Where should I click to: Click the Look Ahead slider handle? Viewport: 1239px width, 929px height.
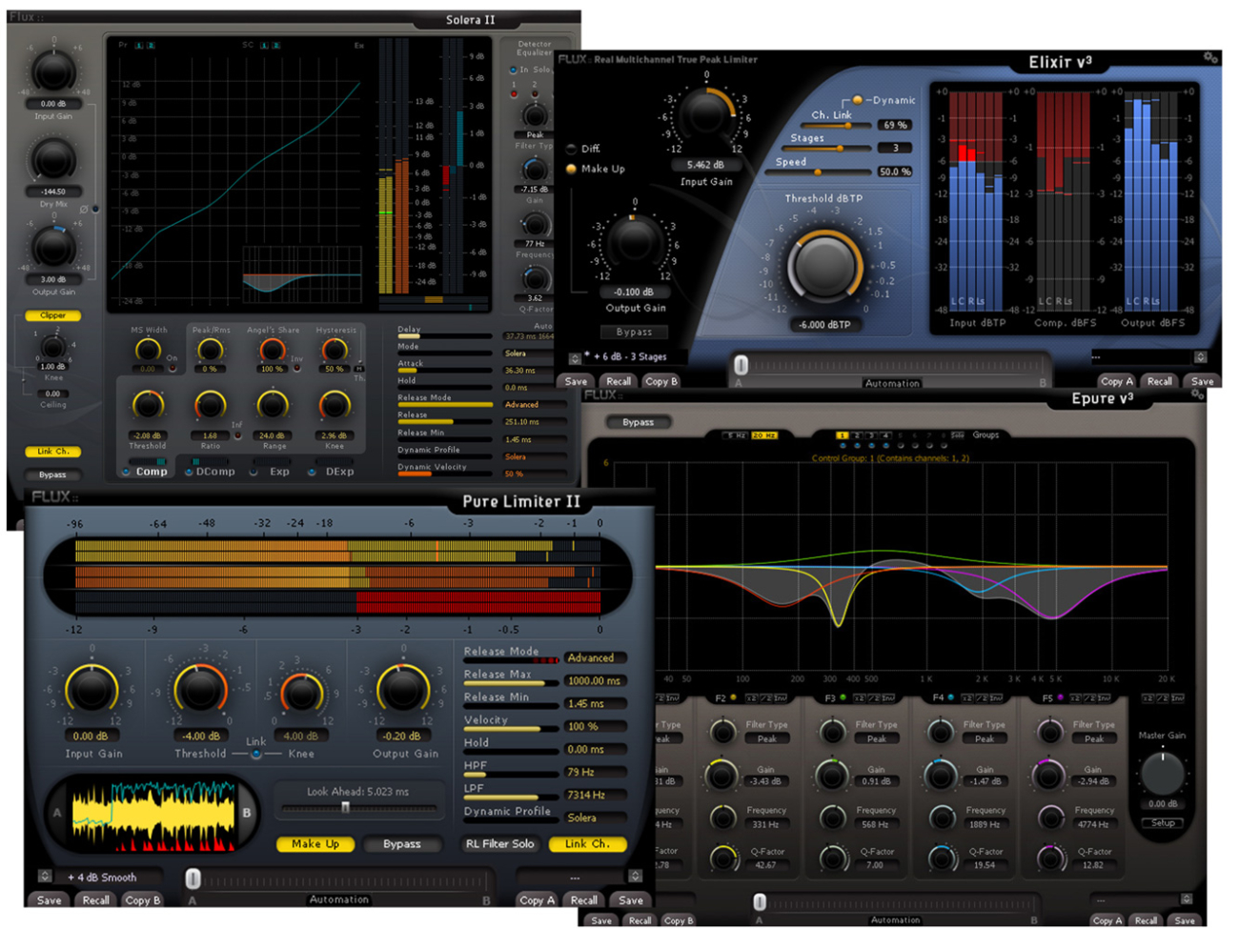coord(345,807)
